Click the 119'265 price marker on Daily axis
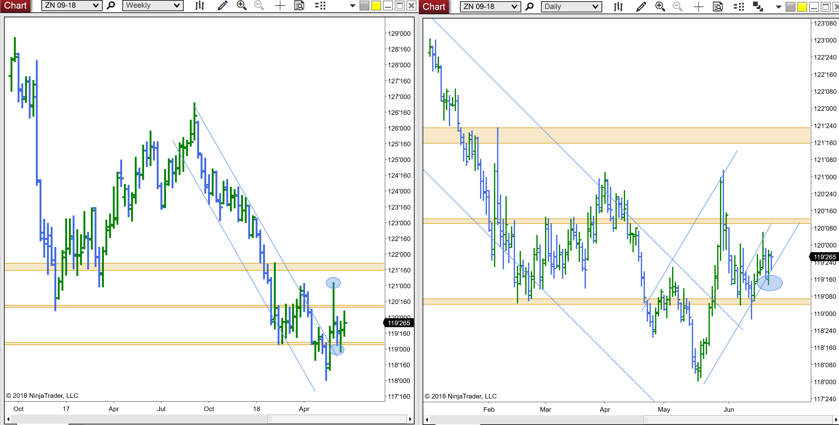839x425 pixels. point(824,257)
